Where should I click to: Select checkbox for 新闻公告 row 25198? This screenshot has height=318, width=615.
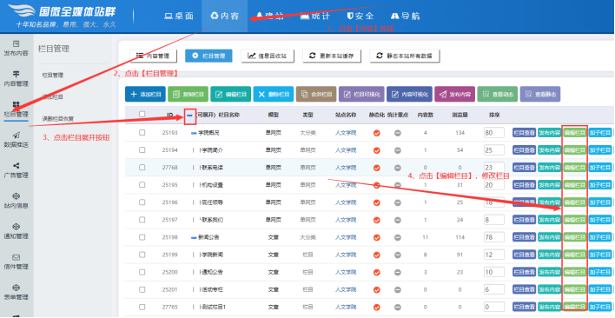(x=142, y=237)
